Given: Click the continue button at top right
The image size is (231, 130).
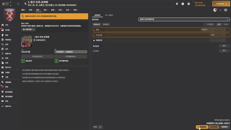Looking at the screenshot, I should coord(221,4).
